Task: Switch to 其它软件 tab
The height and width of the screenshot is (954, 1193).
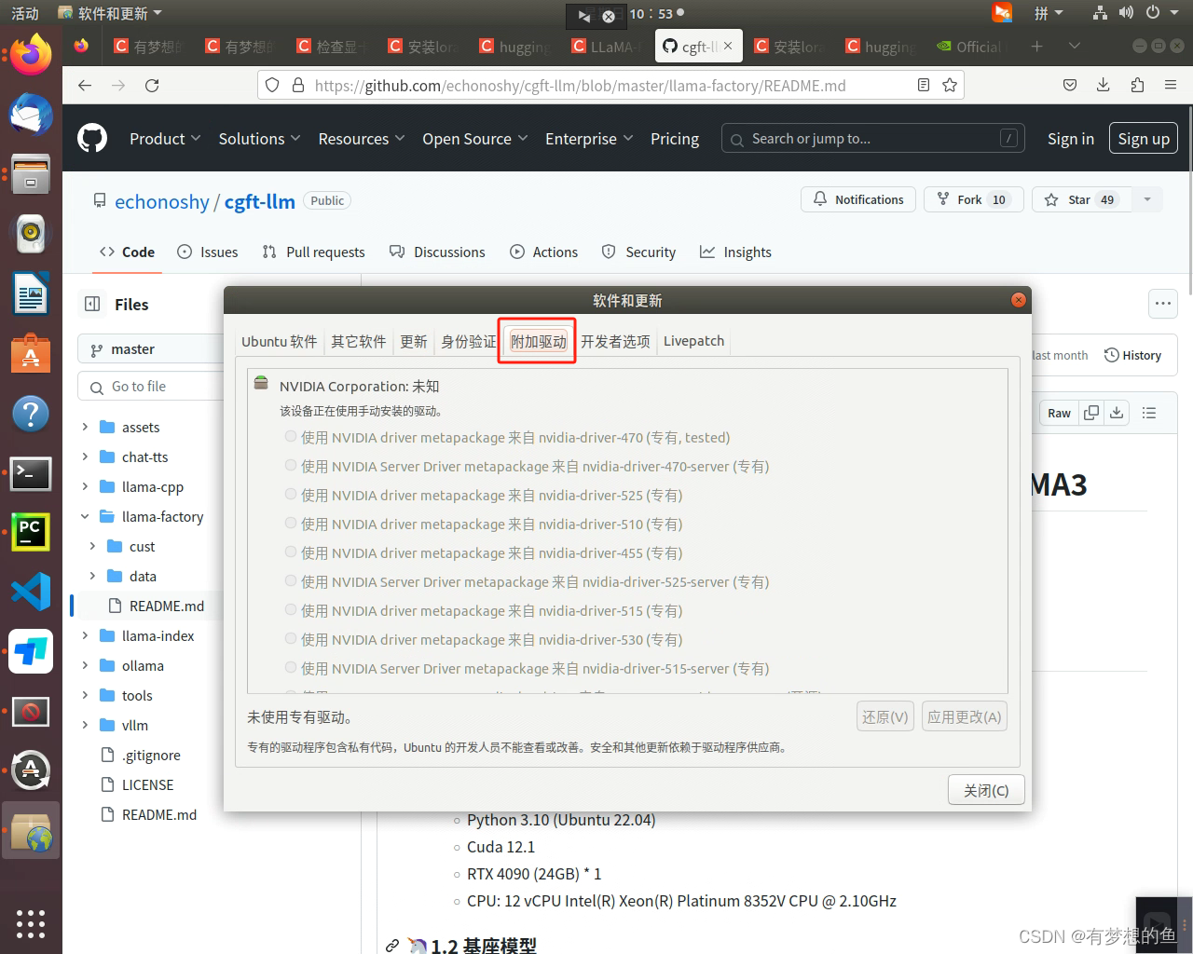Action: click(359, 341)
